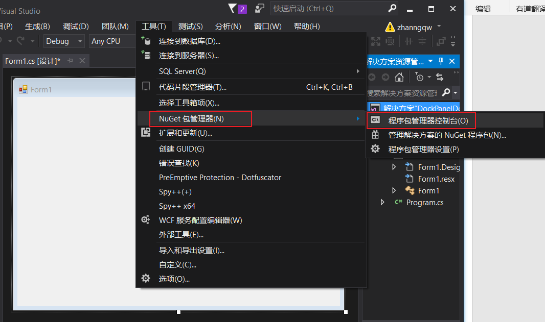Click the Package Manager Console icon

(375, 120)
